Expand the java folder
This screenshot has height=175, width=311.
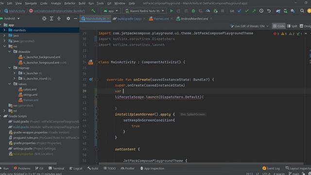pos(4,35)
